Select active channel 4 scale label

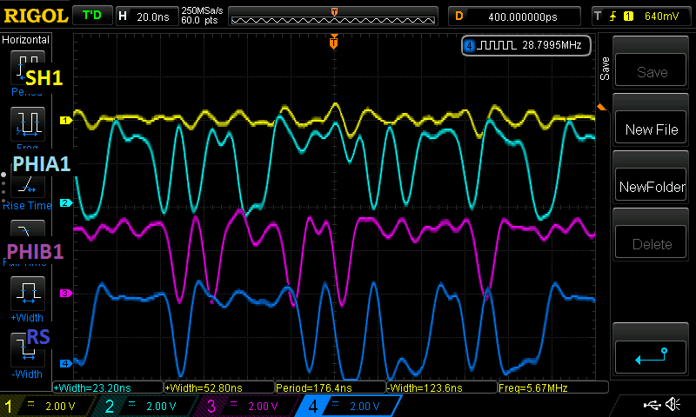(x=365, y=406)
